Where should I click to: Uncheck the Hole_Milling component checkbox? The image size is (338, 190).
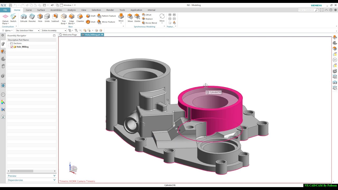[12, 47]
